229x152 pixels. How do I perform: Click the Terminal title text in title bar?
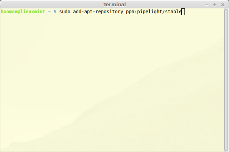114,5
